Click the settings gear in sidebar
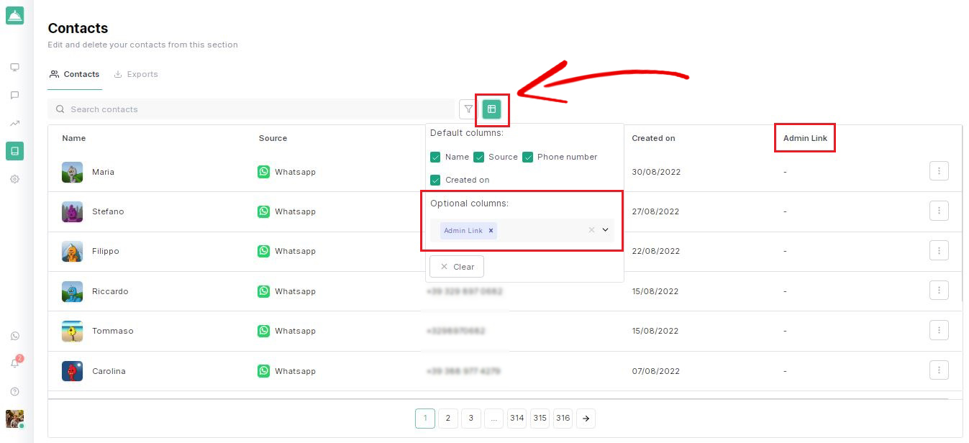The image size is (969, 443). click(x=14, y=179)
